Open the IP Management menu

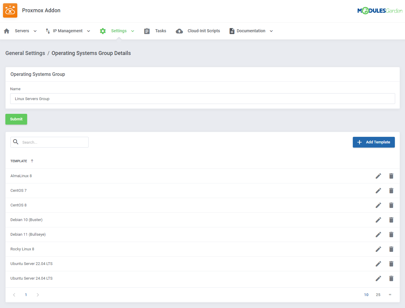(68, 31)
